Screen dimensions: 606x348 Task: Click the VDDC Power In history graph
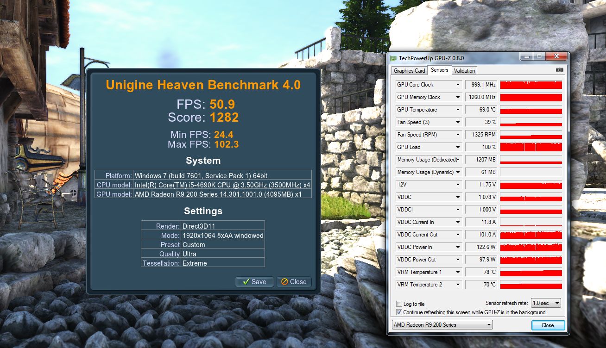[531, 247]
